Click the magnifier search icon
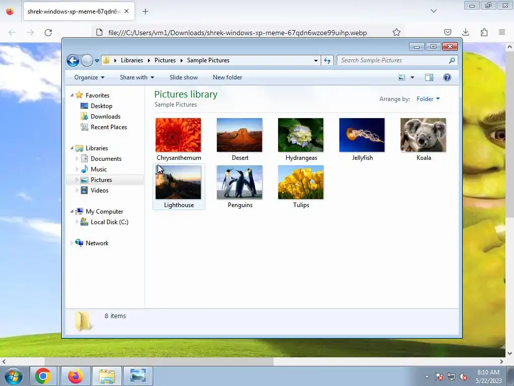 [452, 60]
